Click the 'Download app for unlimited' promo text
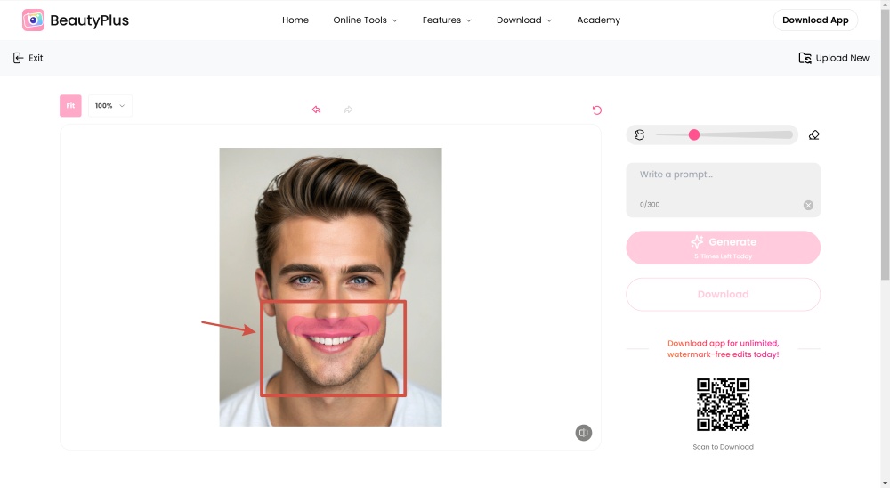The height and width of the screenshot is (488, 890). point(723,348)
